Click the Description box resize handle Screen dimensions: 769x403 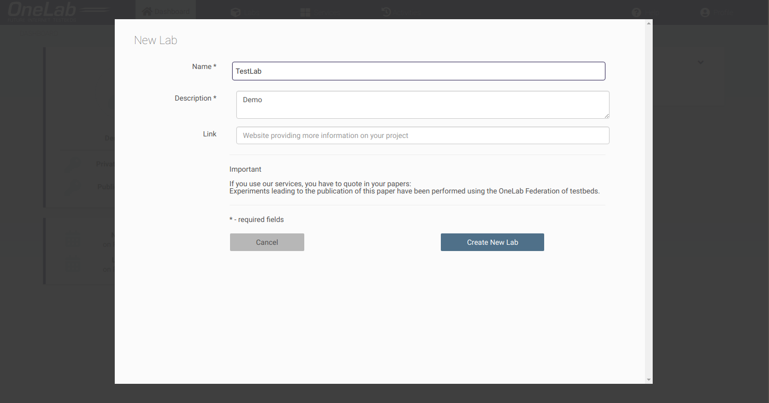click(606, 116)
